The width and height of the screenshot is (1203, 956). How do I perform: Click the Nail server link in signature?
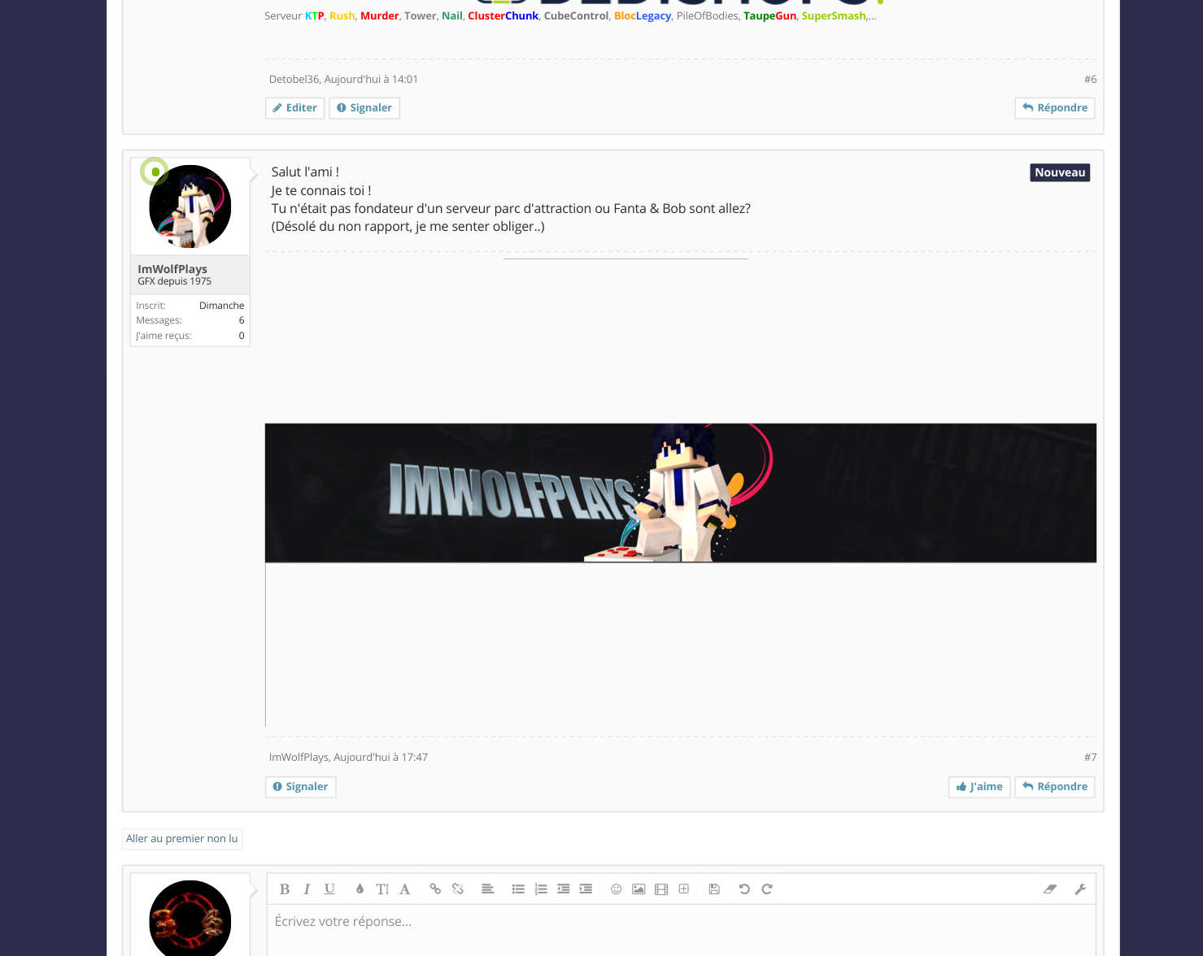[x=452, y=16]
